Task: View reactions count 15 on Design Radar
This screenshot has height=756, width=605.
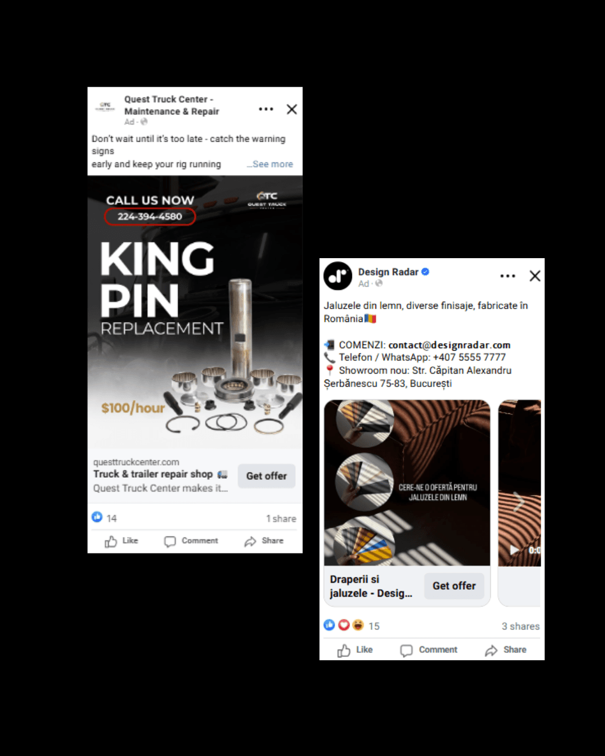Action: point(374,626)
